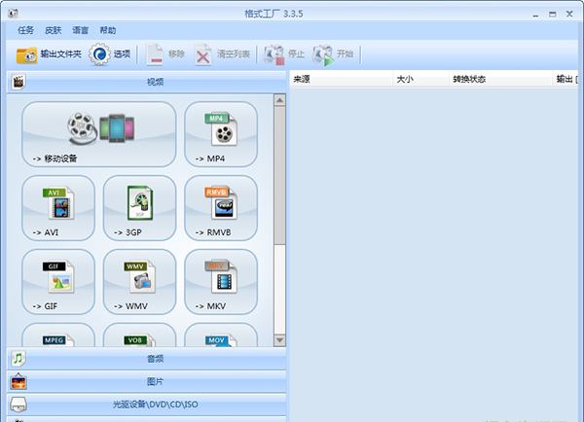The image size is (584, 422).
Task: Select the MPEG format icon
Action: tap(58, 334)
